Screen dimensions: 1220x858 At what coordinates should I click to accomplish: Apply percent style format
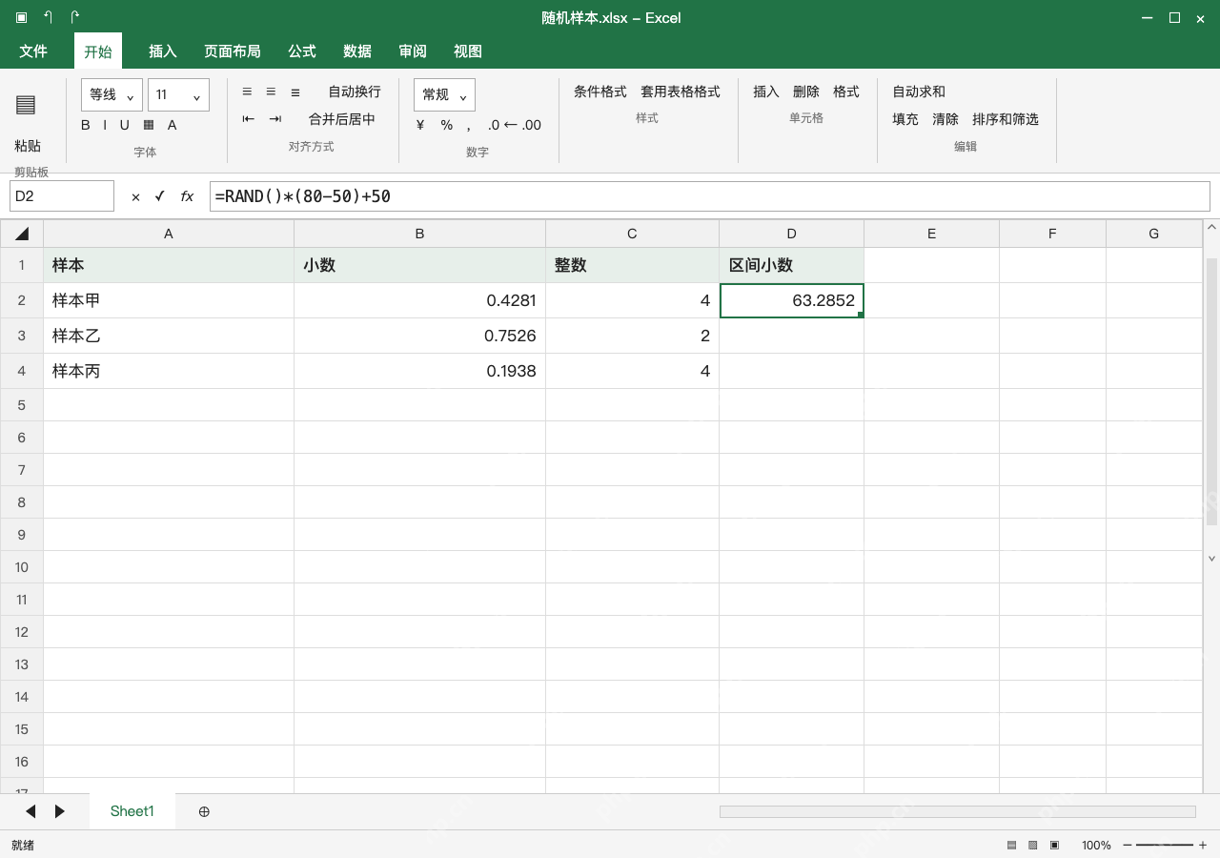[x=446, y=125]
